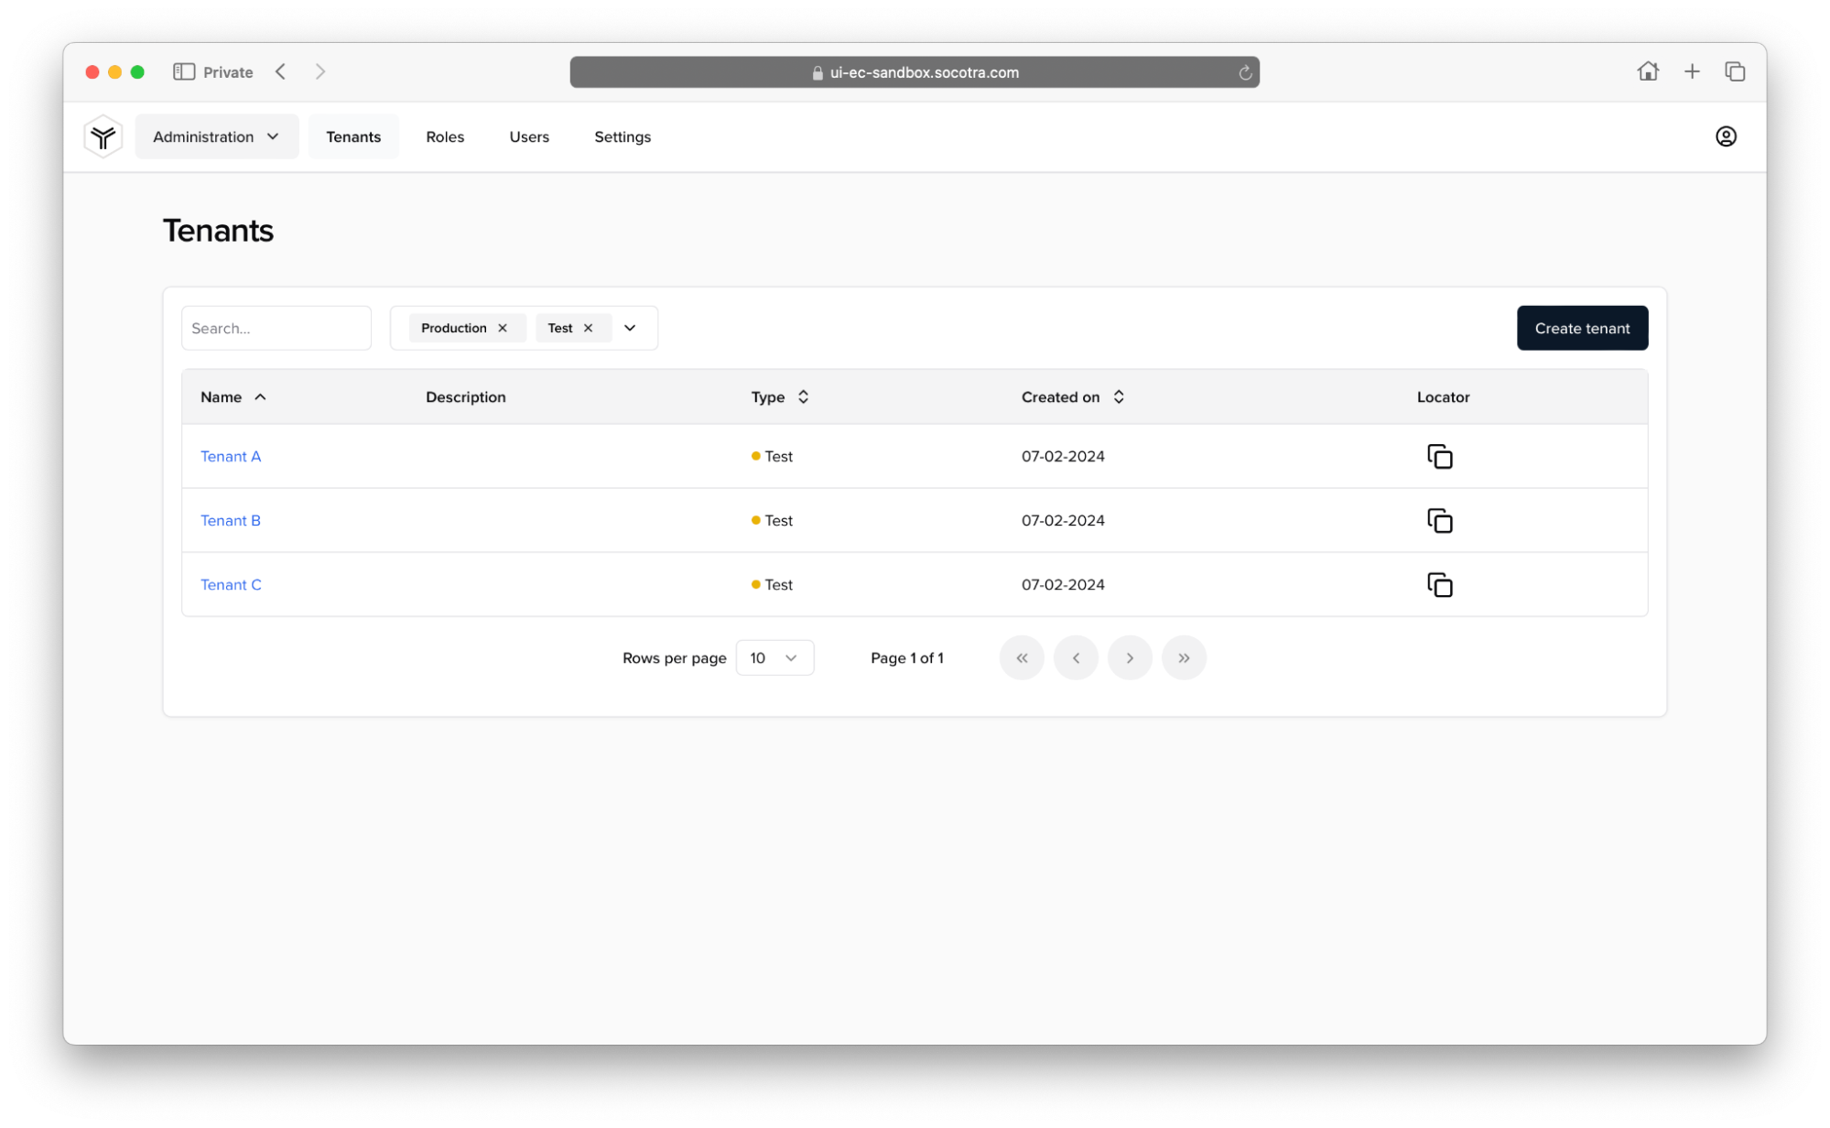Go to the next page of results
The width and height of the screenshot is (1830, 1128).
click(1129, 657)
